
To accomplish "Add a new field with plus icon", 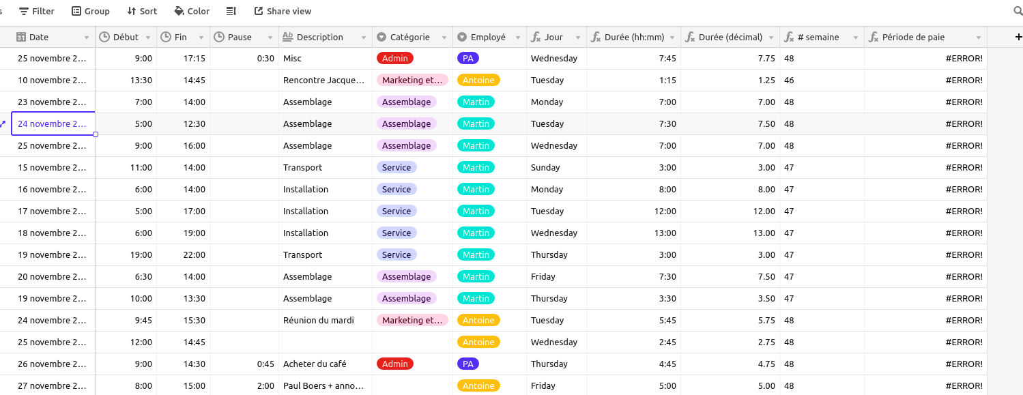I will point(1018,37).
